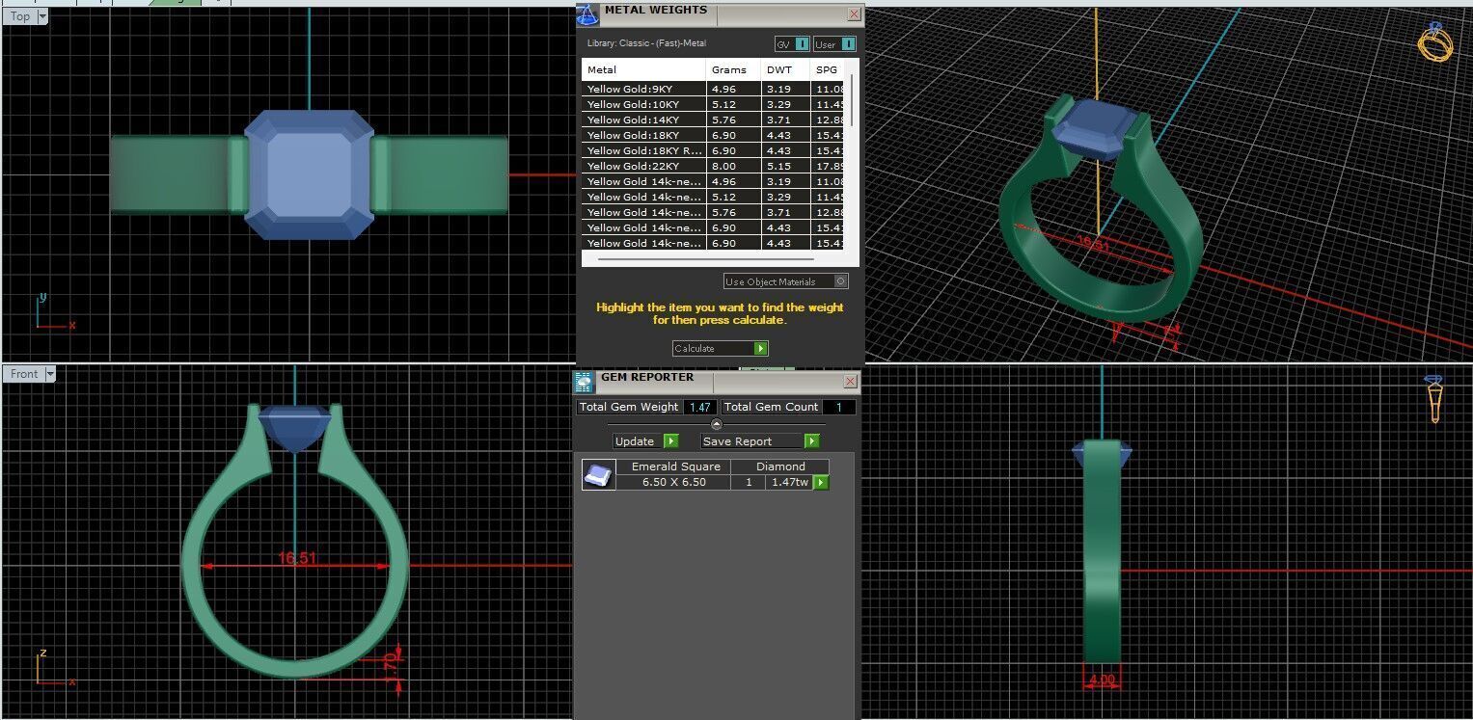Collapse the Gem Reporter summary section arrow
The width and height of the screenshot is (1473, 720).
click(x=716, y=424)
